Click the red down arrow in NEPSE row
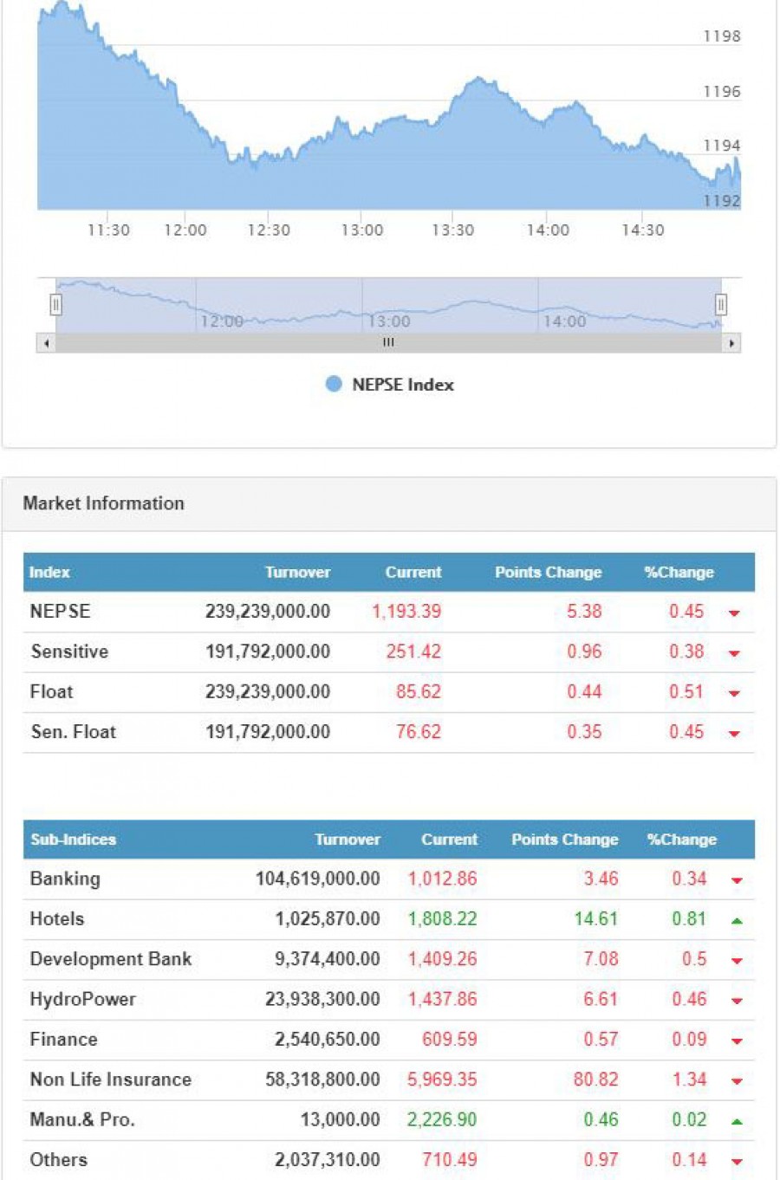 (734, 613)
